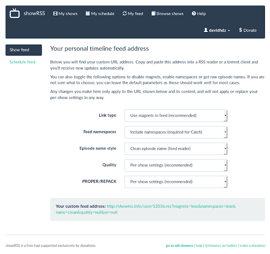Open the Quality dropdown
This screenshot has width=270, height=254.
(176, 165)
